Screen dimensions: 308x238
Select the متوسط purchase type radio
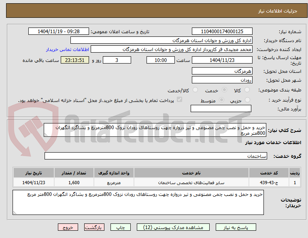point(221,100)
